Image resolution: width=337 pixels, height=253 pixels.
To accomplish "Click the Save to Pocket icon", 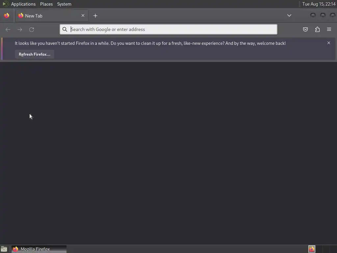I will pos(305,29).
